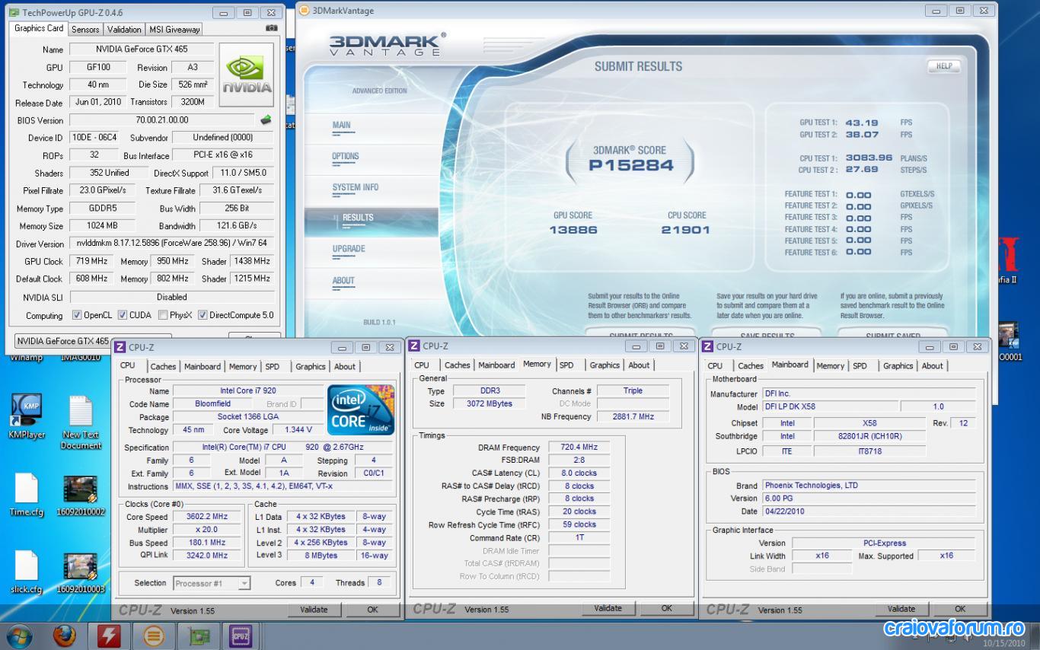Toggle the DirectCompute 5.0 checkbox
The image size is (1040, 650).
[203, 315]
